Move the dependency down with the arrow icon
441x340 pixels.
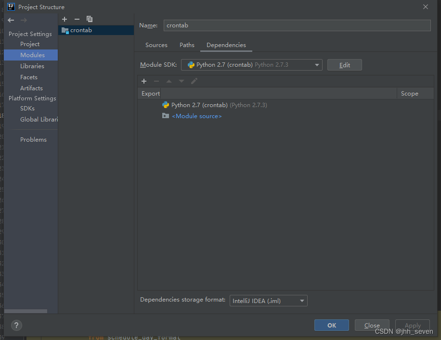(x=181, y=81)
